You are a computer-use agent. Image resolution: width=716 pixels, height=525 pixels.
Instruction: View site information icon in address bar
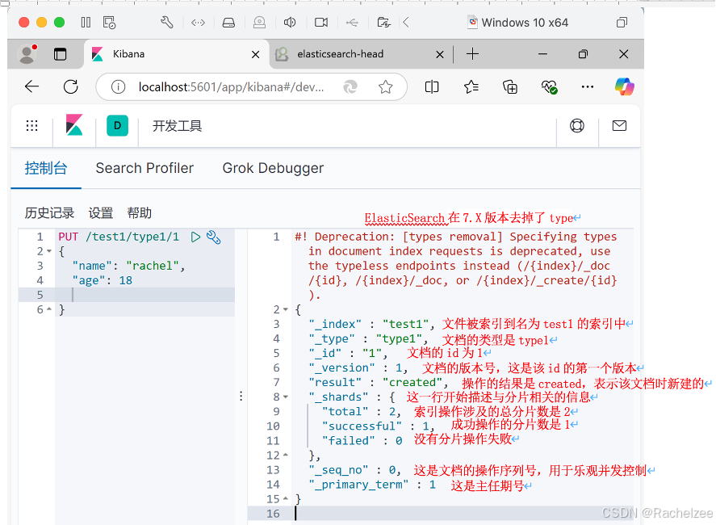click(x=119, y=86)
